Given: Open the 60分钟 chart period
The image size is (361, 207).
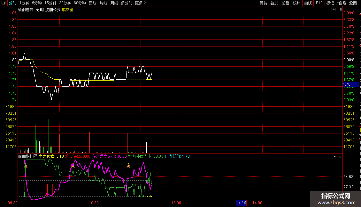Looking at the screenshot, I should [x=80, y=3].
